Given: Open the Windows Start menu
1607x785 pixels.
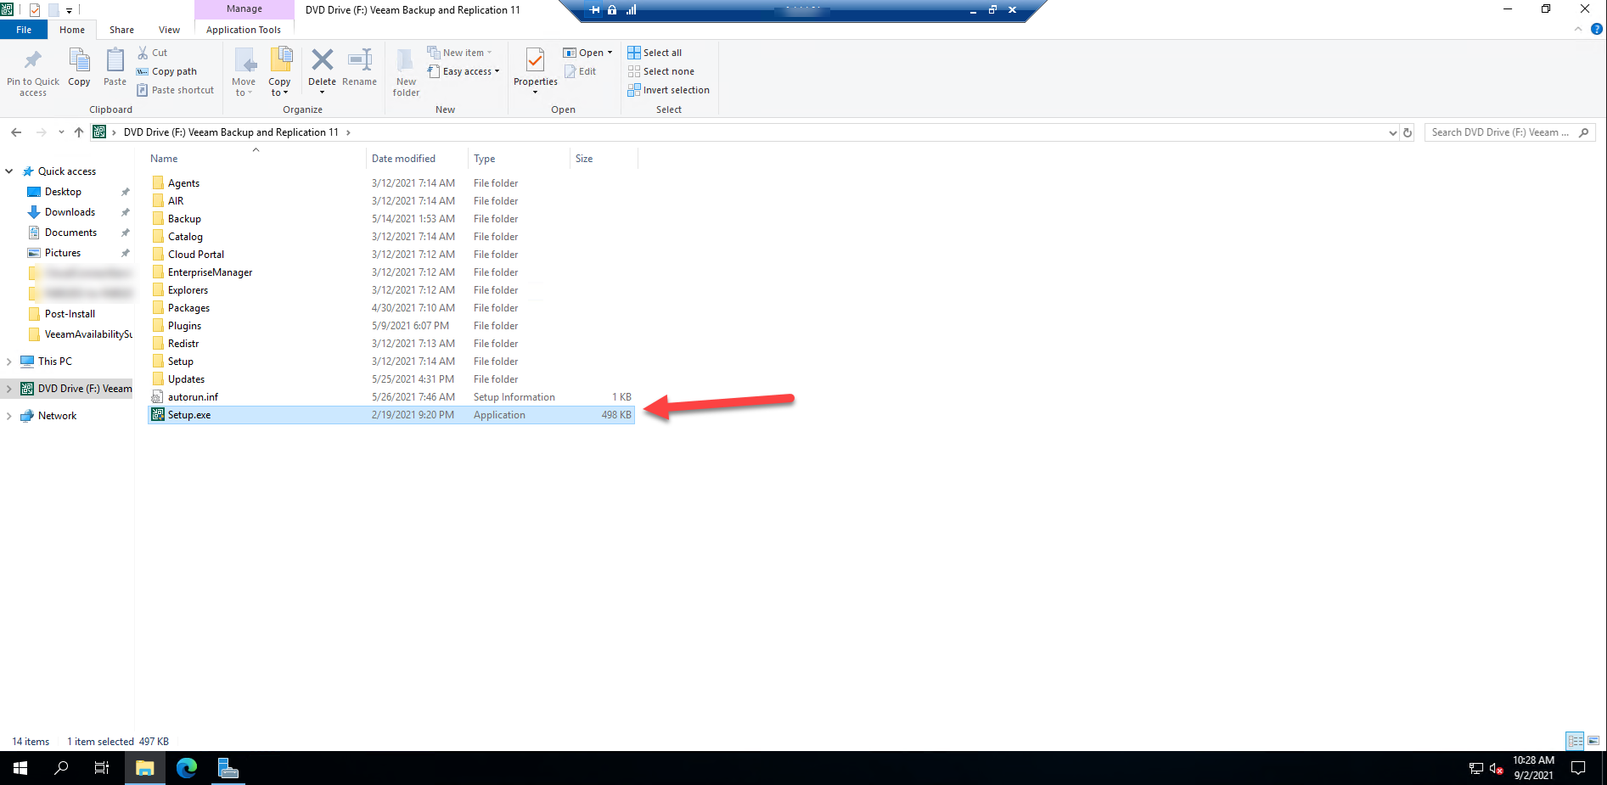Looking at the screenshot, I should (x=20, y=768).
